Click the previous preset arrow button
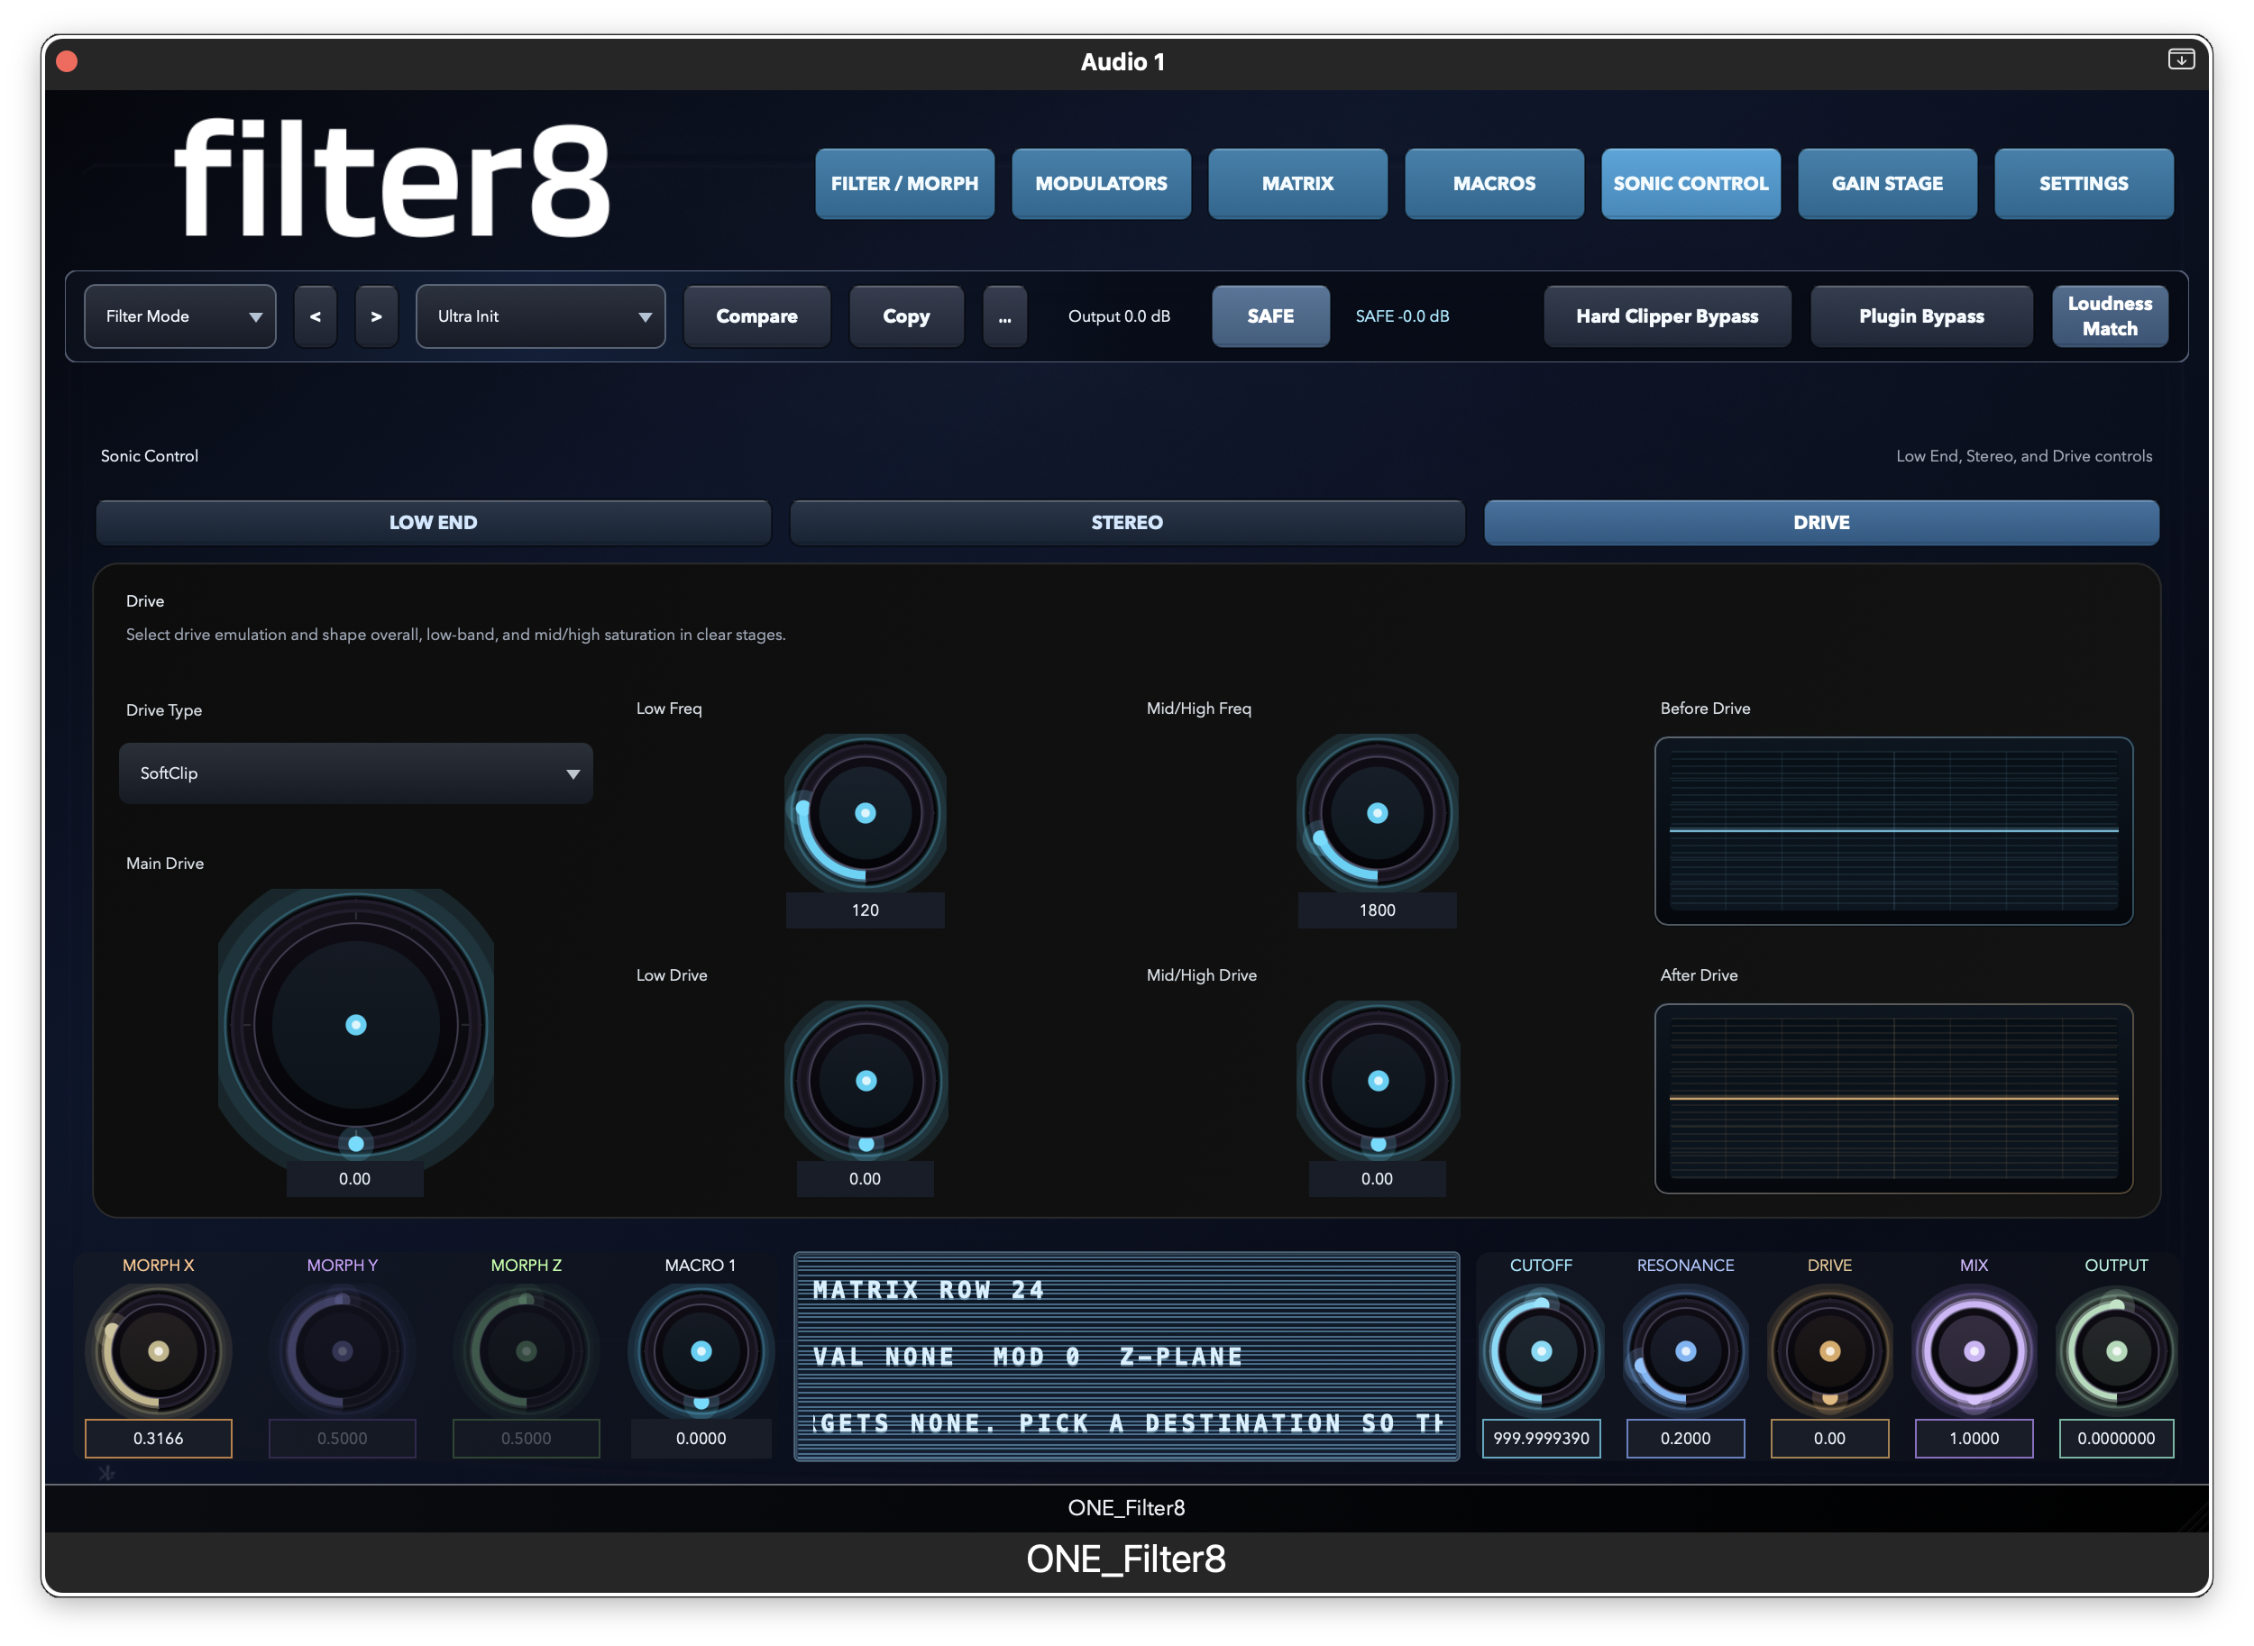The width and height of the screenshot is (2254, 1646). pyautogui.click(x=315, y=315)
